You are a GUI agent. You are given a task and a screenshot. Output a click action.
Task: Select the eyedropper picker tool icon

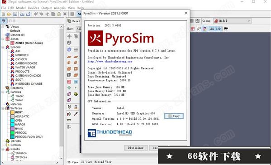(76, 114)
